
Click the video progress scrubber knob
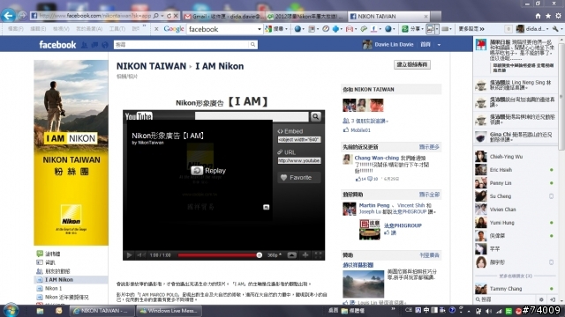pyautogui.click(x=259, y=255)
